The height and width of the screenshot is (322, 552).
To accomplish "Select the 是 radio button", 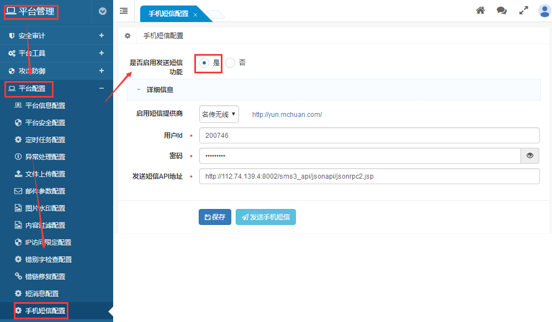I will pos(204,63).
